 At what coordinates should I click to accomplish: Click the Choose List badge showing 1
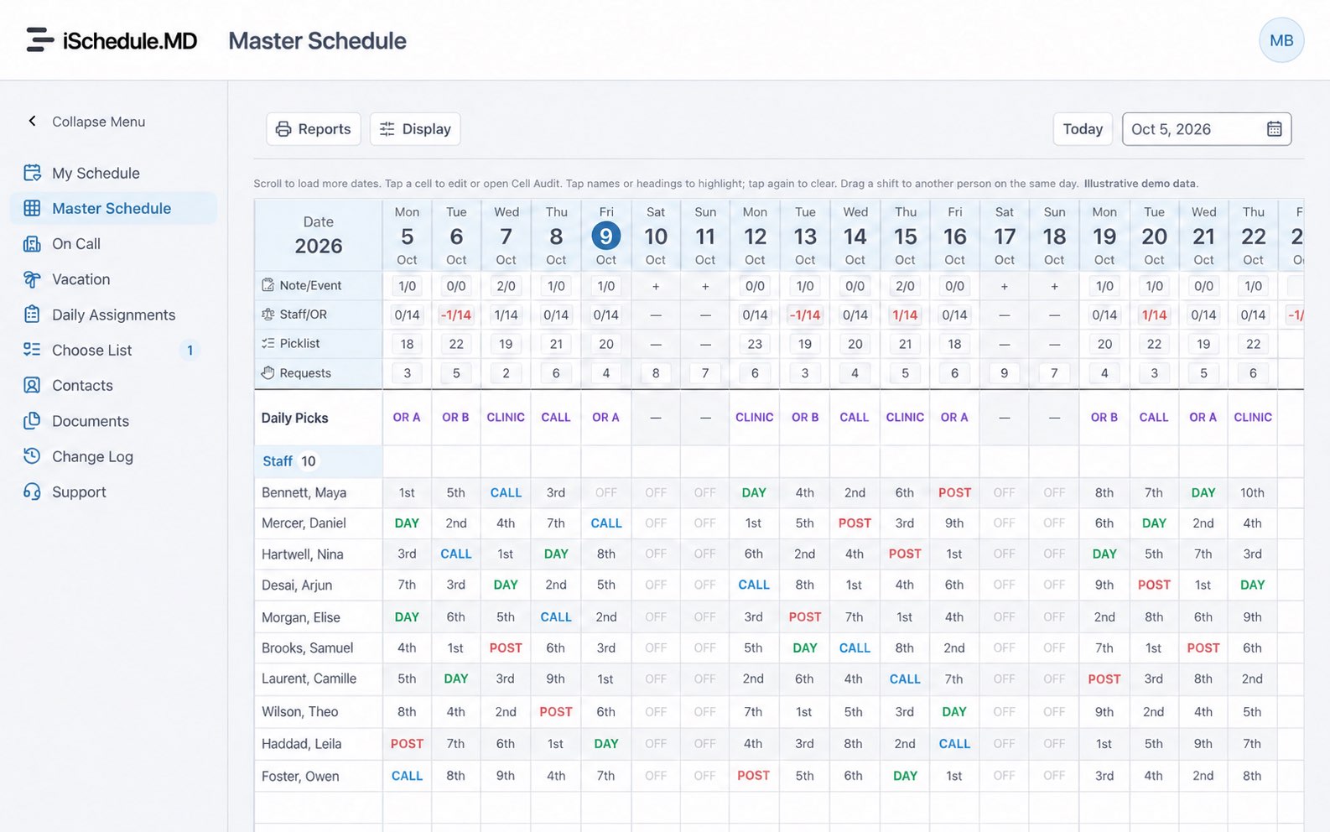click(x=190, y=351)
